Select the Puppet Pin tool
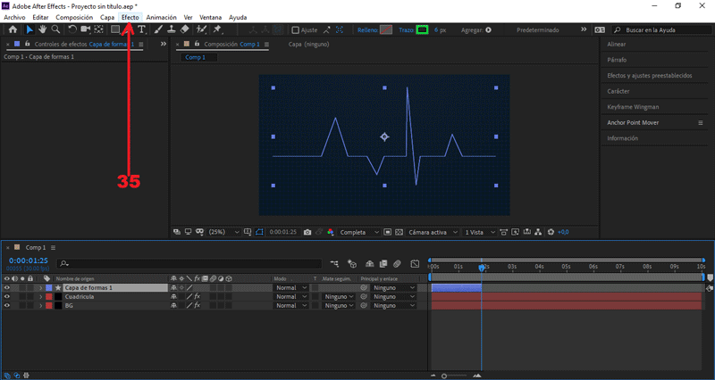This screenshot has height=380, width=715. point(217,29)
